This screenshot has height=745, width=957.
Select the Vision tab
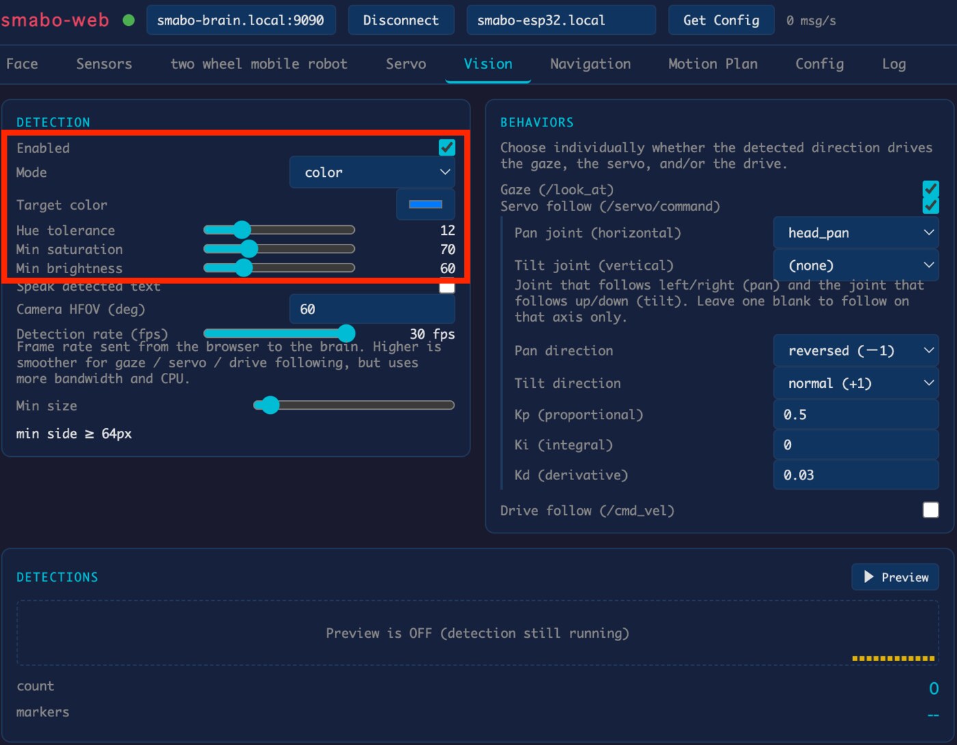tap(488, 64)
